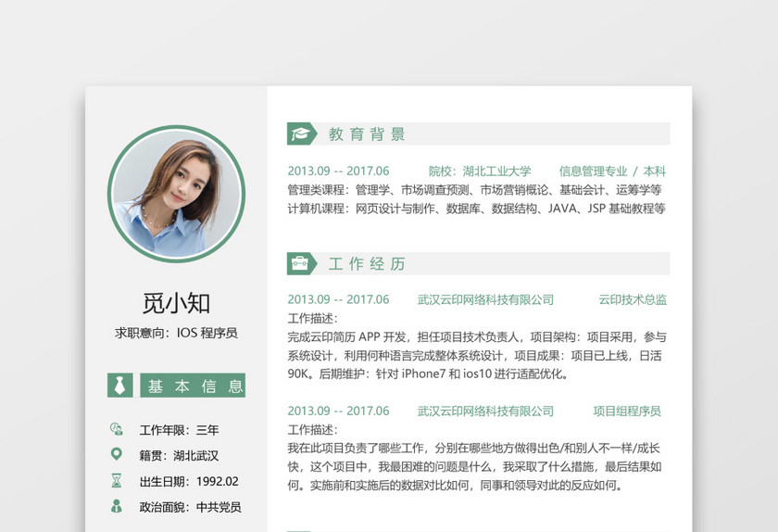Select the text 工作年限：三年
Image resolution: width=778 pixels, height=532 pixels.
pyautogui.click(x=179, y=430)
